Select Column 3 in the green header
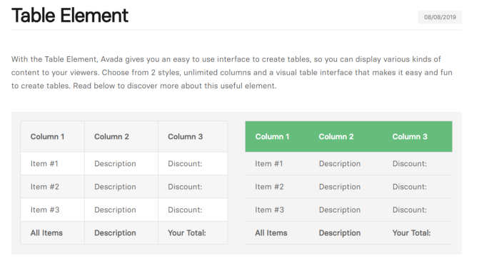This screenshot has width=494, height=266. click(x=410, y=137)
